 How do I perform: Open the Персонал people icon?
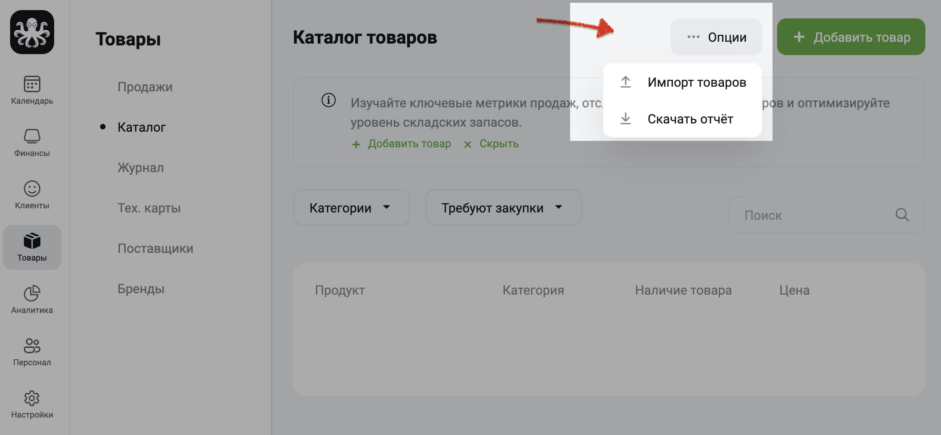click(x=32, y=346)
